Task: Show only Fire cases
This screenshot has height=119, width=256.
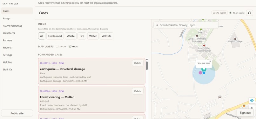Action: 82,36
